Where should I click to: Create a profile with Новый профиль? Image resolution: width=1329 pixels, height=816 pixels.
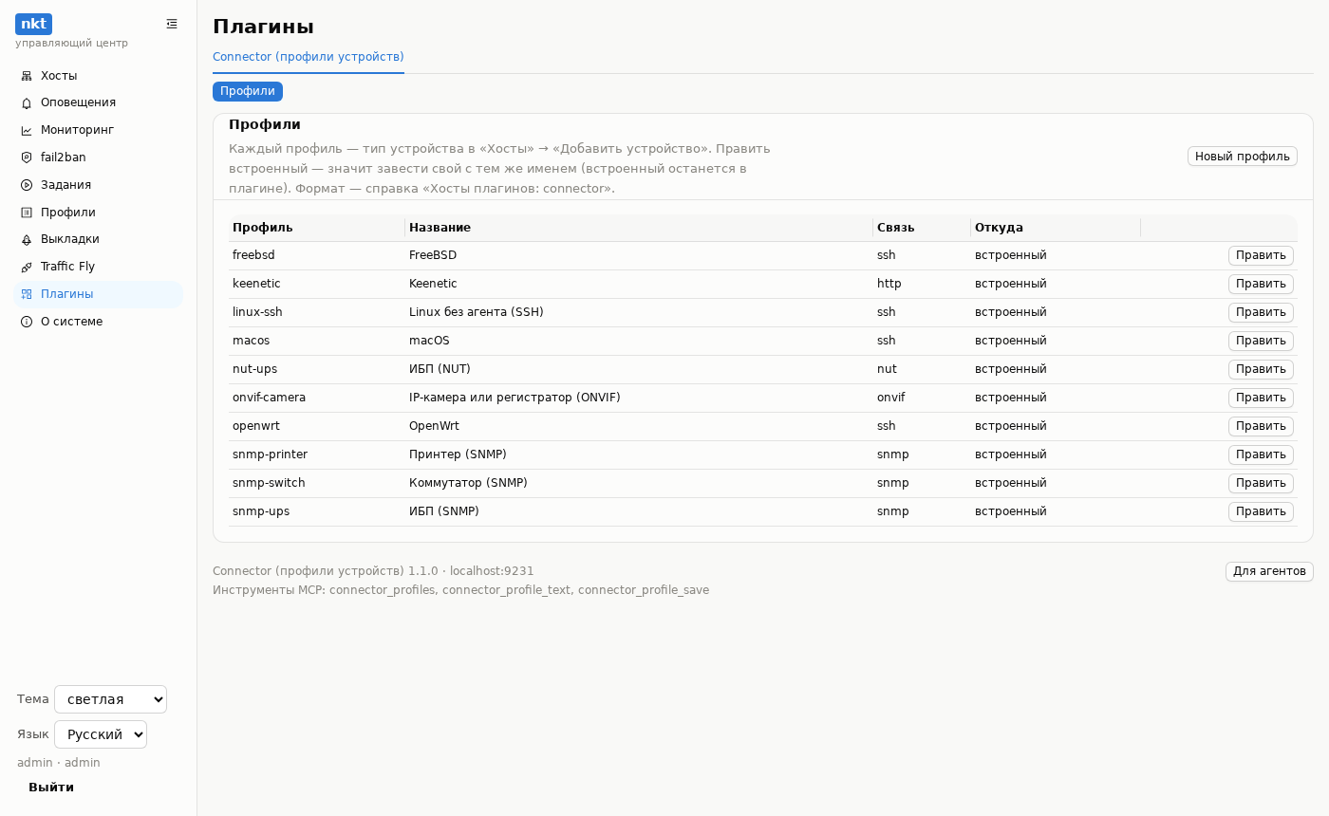click(1242, 157)
